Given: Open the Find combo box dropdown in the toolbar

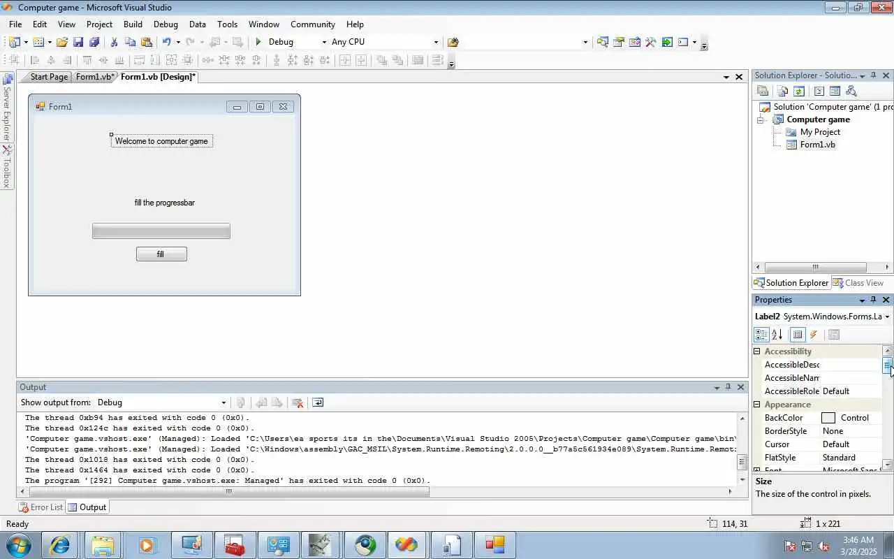Looking at the screenshot, I should coord(585,42).
